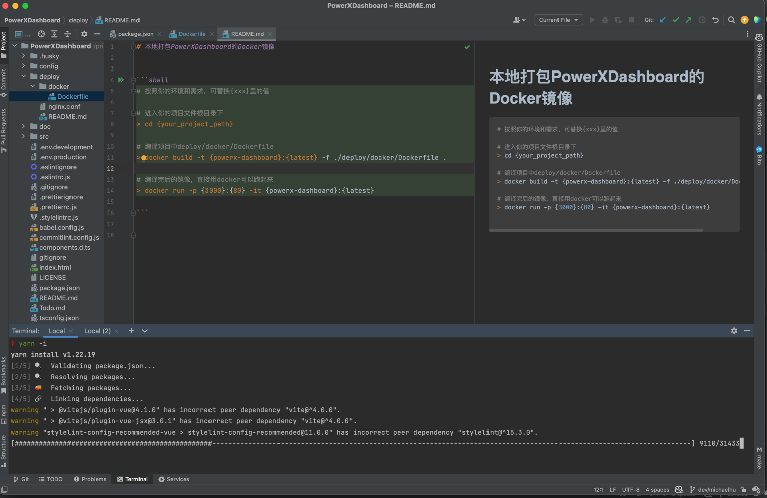Click Collapse All in Project panel
The image size is (767, 498).
[67, 34]
